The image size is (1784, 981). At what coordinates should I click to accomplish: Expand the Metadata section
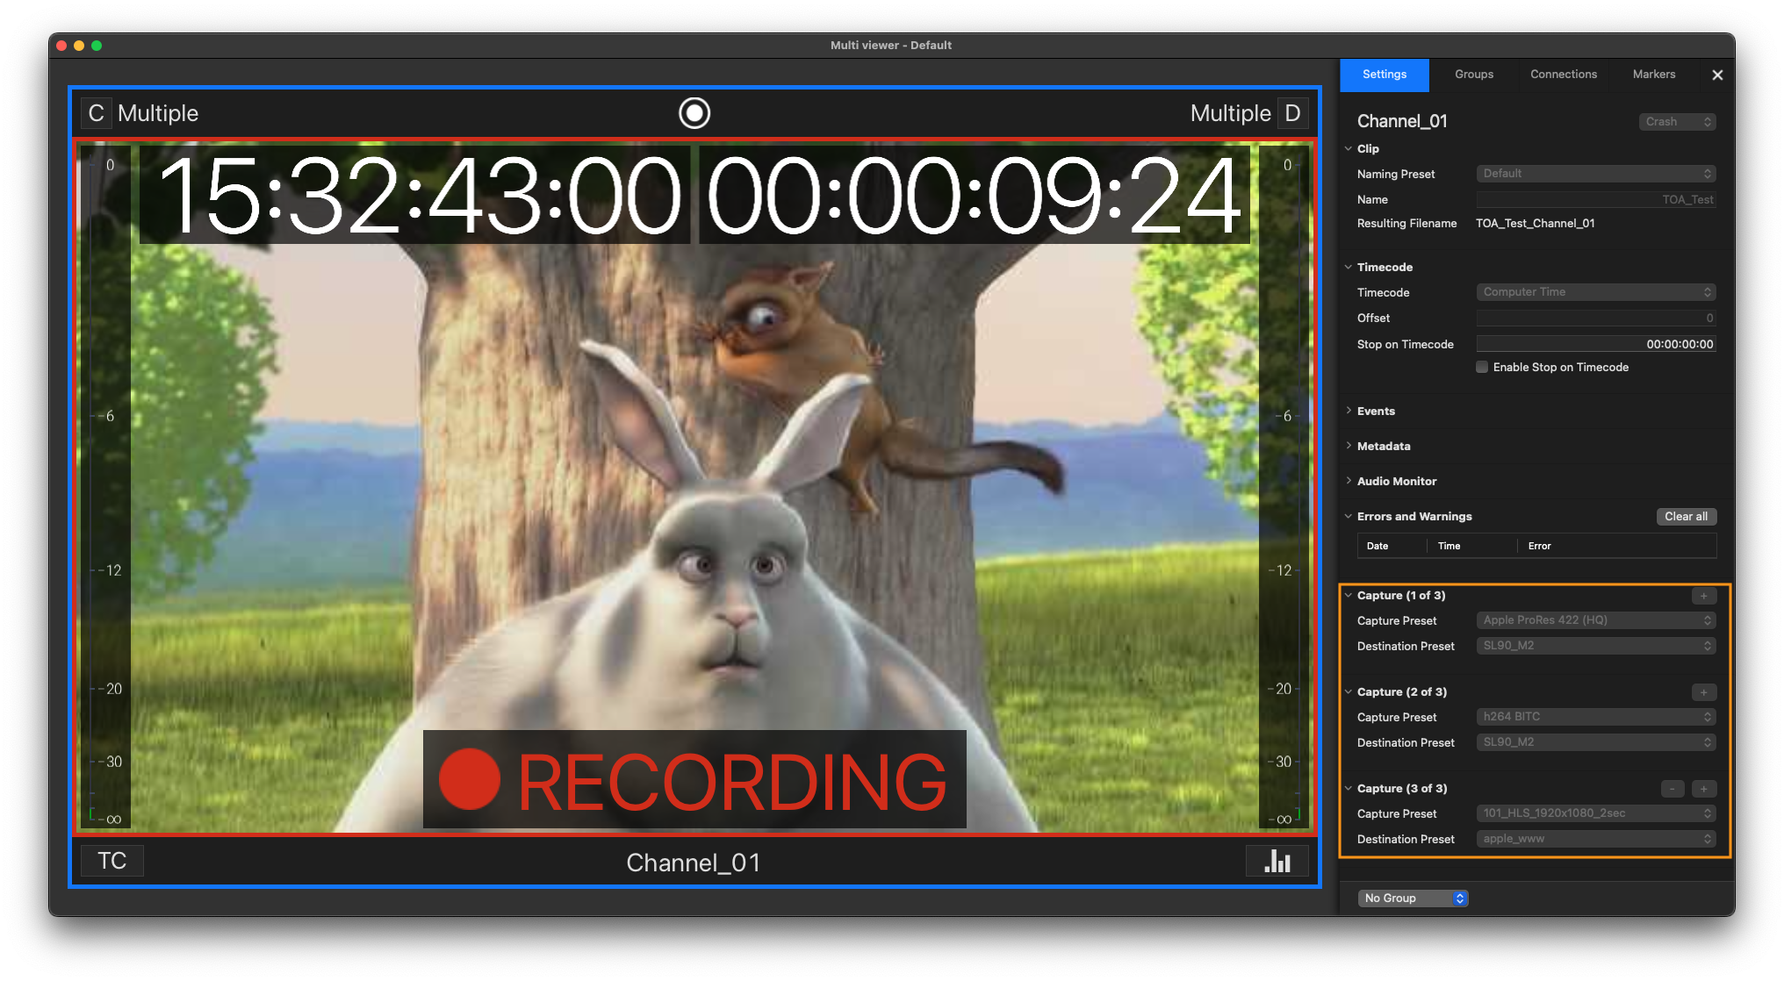(x=1349, y=446)
